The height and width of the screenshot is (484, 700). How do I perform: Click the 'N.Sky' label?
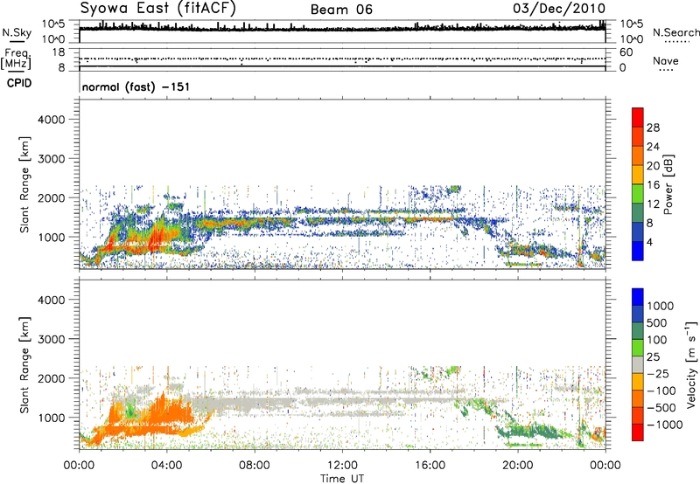17,32
